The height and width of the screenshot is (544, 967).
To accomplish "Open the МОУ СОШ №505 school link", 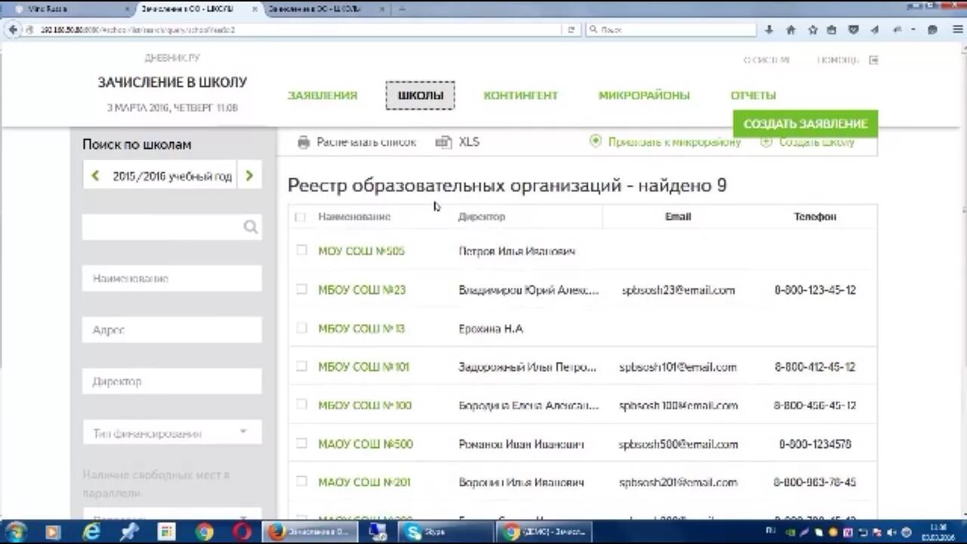I will point(361,251).
